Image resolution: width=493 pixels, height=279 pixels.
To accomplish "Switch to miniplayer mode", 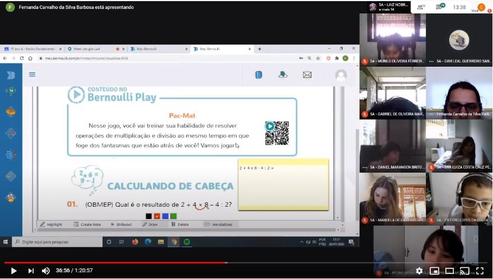I will coord(434,271).
